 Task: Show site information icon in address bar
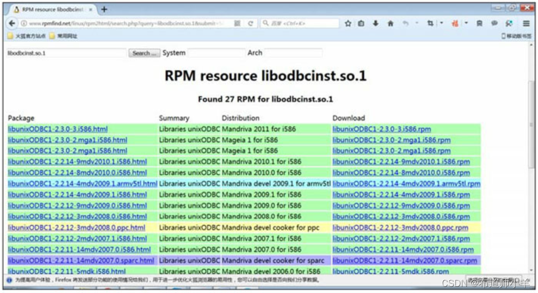coord(24,23)
